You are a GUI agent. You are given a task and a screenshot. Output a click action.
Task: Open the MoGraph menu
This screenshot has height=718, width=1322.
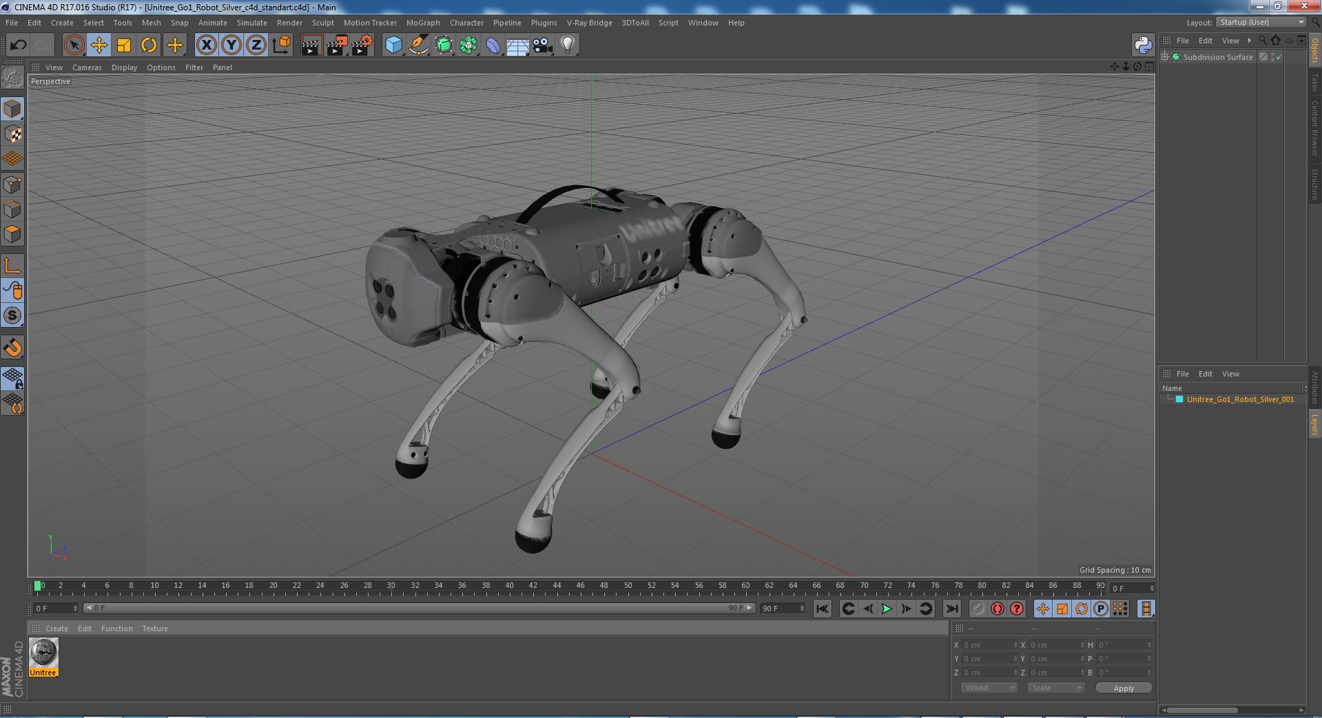(x=423, y=23)
